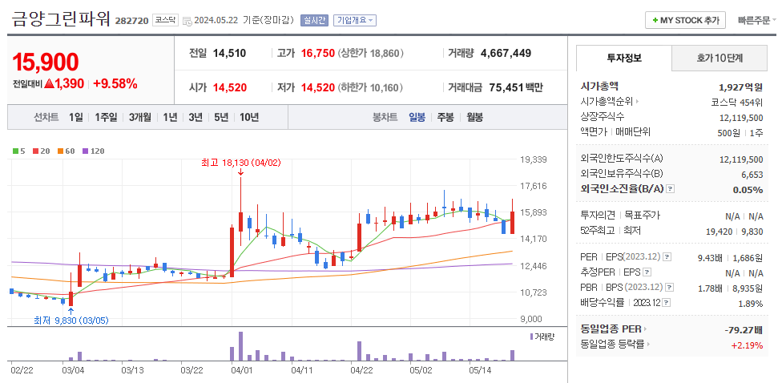The width and height of the screenshot is (782, 383).
Task: Click the current price 15,900
Action: coord(46,62)
